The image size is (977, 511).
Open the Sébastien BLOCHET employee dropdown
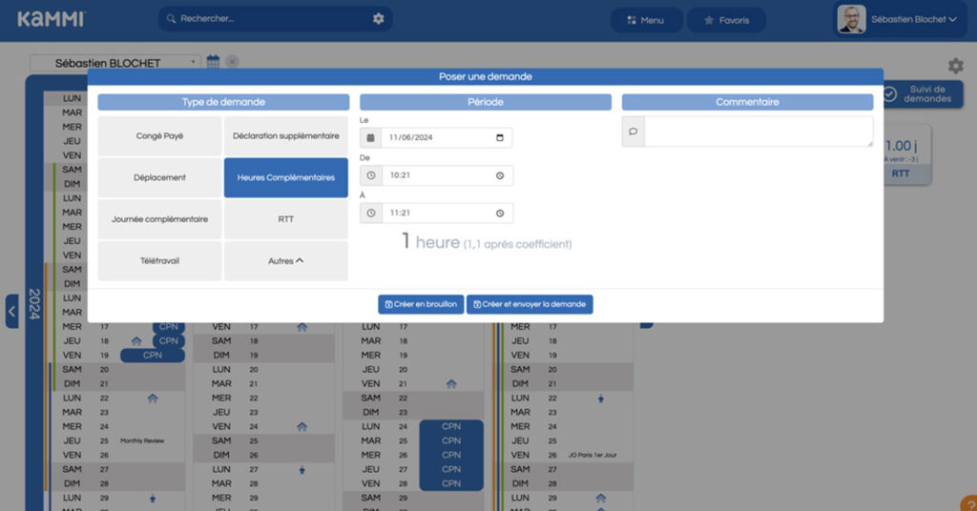(x=115, y=63)
